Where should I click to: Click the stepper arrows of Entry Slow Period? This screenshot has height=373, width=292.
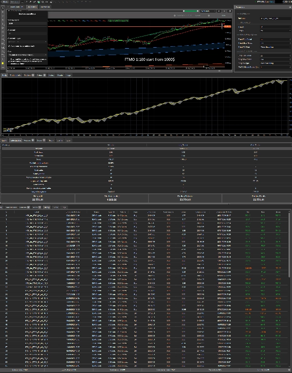click(x=290, y=59)
